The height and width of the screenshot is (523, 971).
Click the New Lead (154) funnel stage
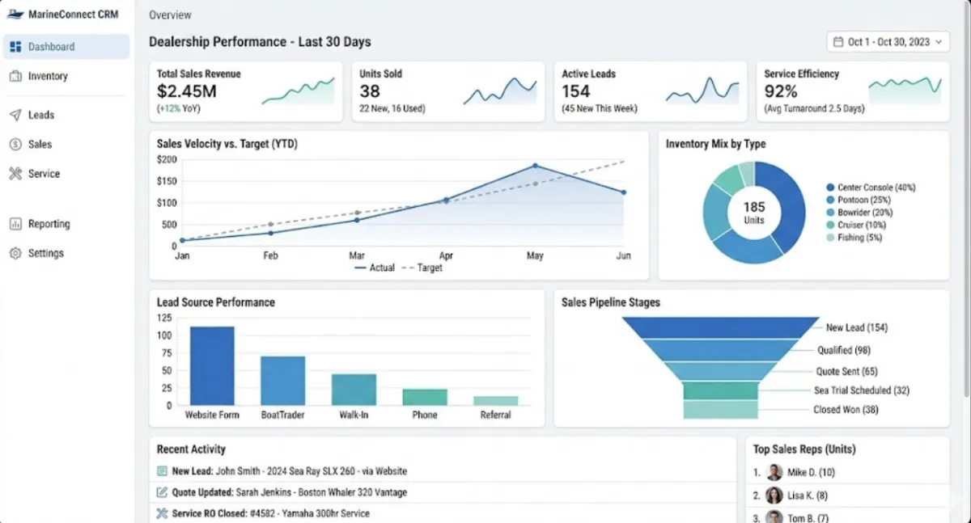point(720,327)
